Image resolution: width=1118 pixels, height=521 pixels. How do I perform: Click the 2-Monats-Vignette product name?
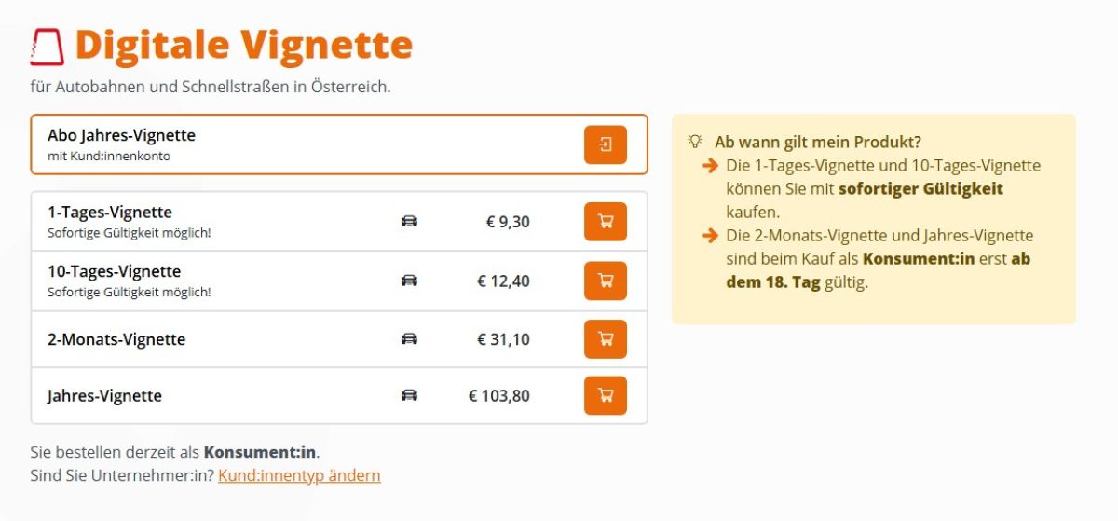pos(116,339)
